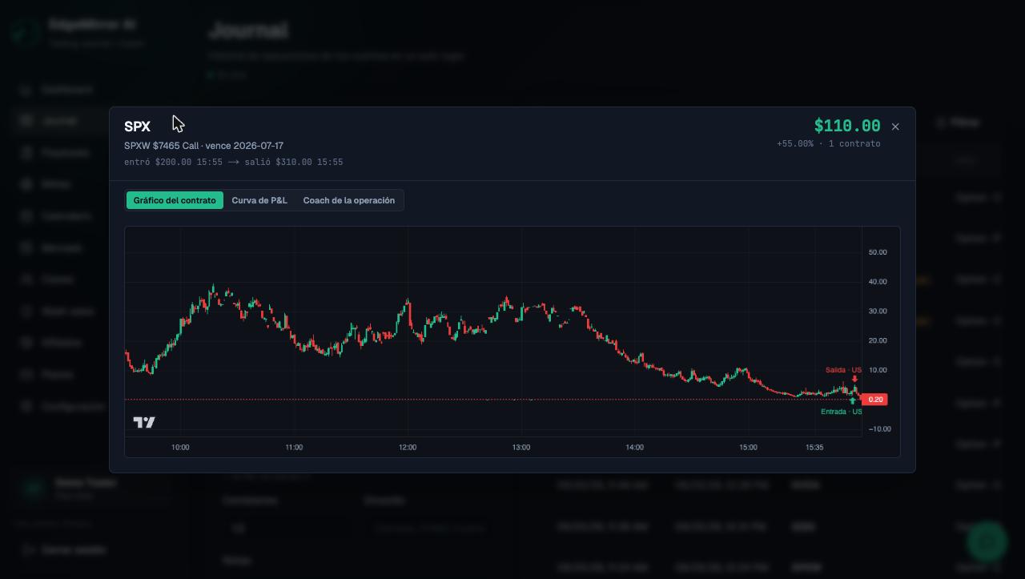
Task: Click the green $110.00 profit amount
Action: pos(847,126)
